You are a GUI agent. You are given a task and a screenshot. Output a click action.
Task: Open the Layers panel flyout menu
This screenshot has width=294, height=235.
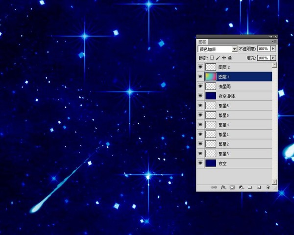click(274, 42)
